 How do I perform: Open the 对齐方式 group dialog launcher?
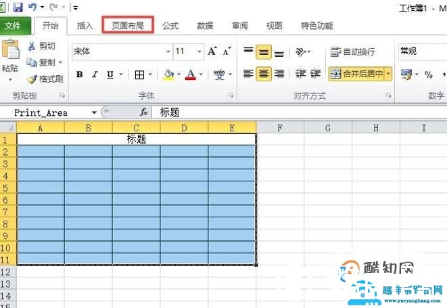[389, 95]
